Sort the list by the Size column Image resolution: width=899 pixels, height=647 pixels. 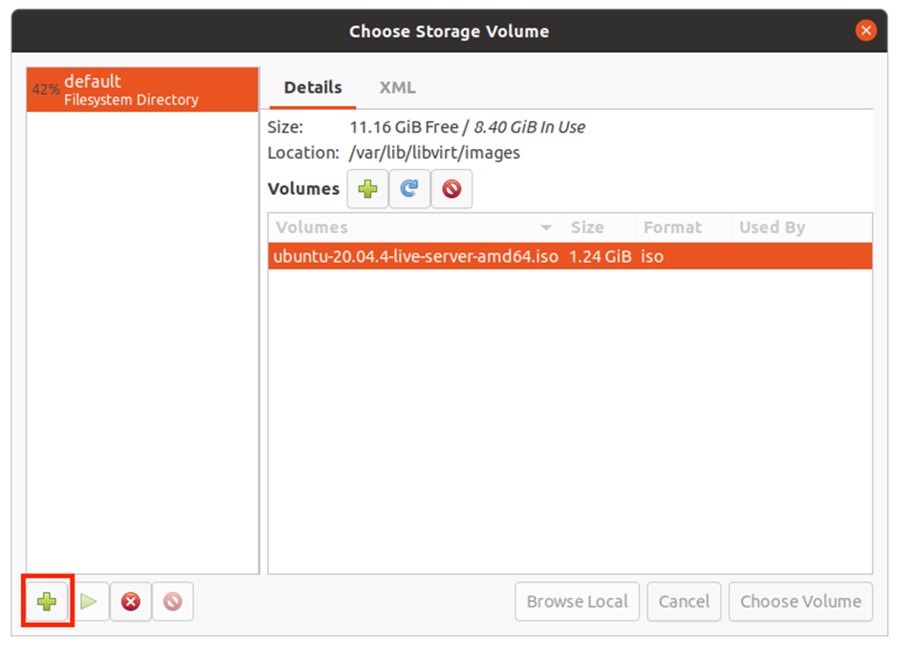tap(587, 228)
